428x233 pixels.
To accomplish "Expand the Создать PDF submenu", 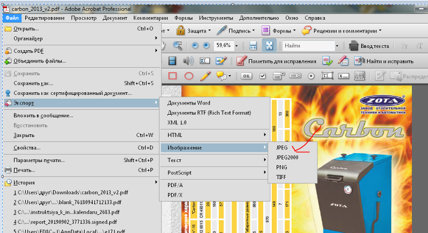I will click(81, 51).
